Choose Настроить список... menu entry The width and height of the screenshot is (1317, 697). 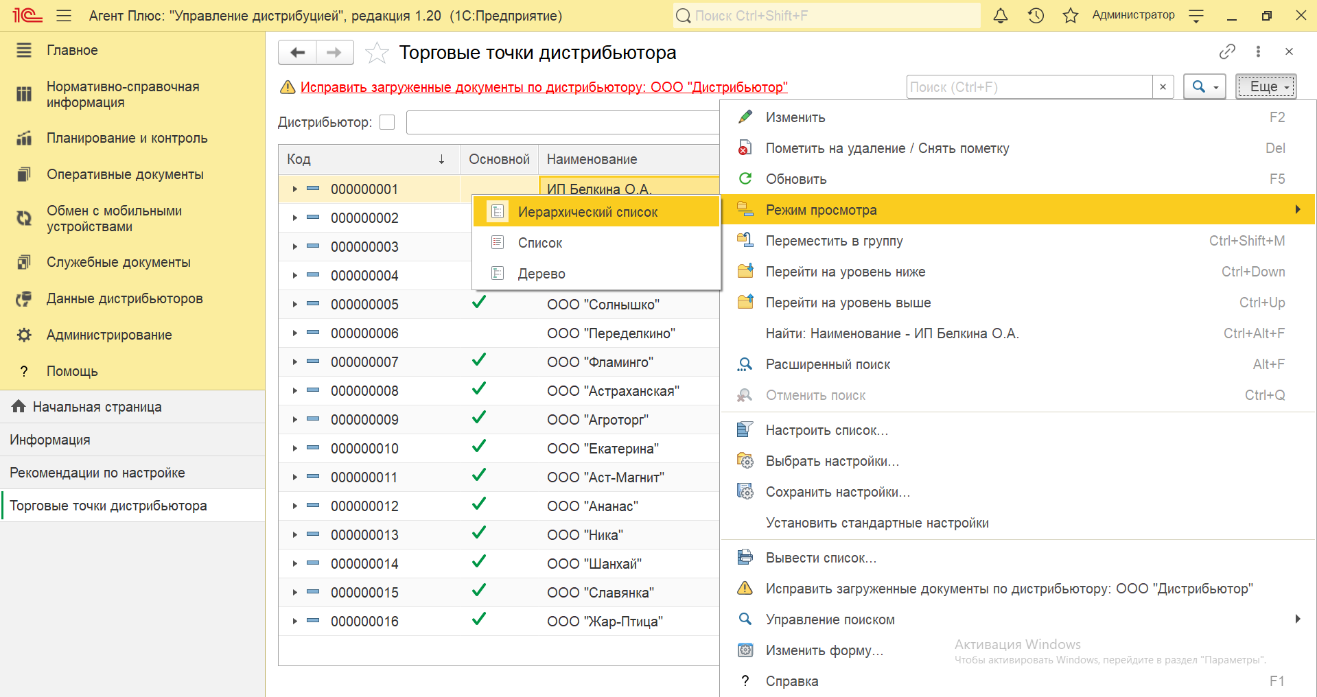pyautogui.click(x=1018, y=430)
